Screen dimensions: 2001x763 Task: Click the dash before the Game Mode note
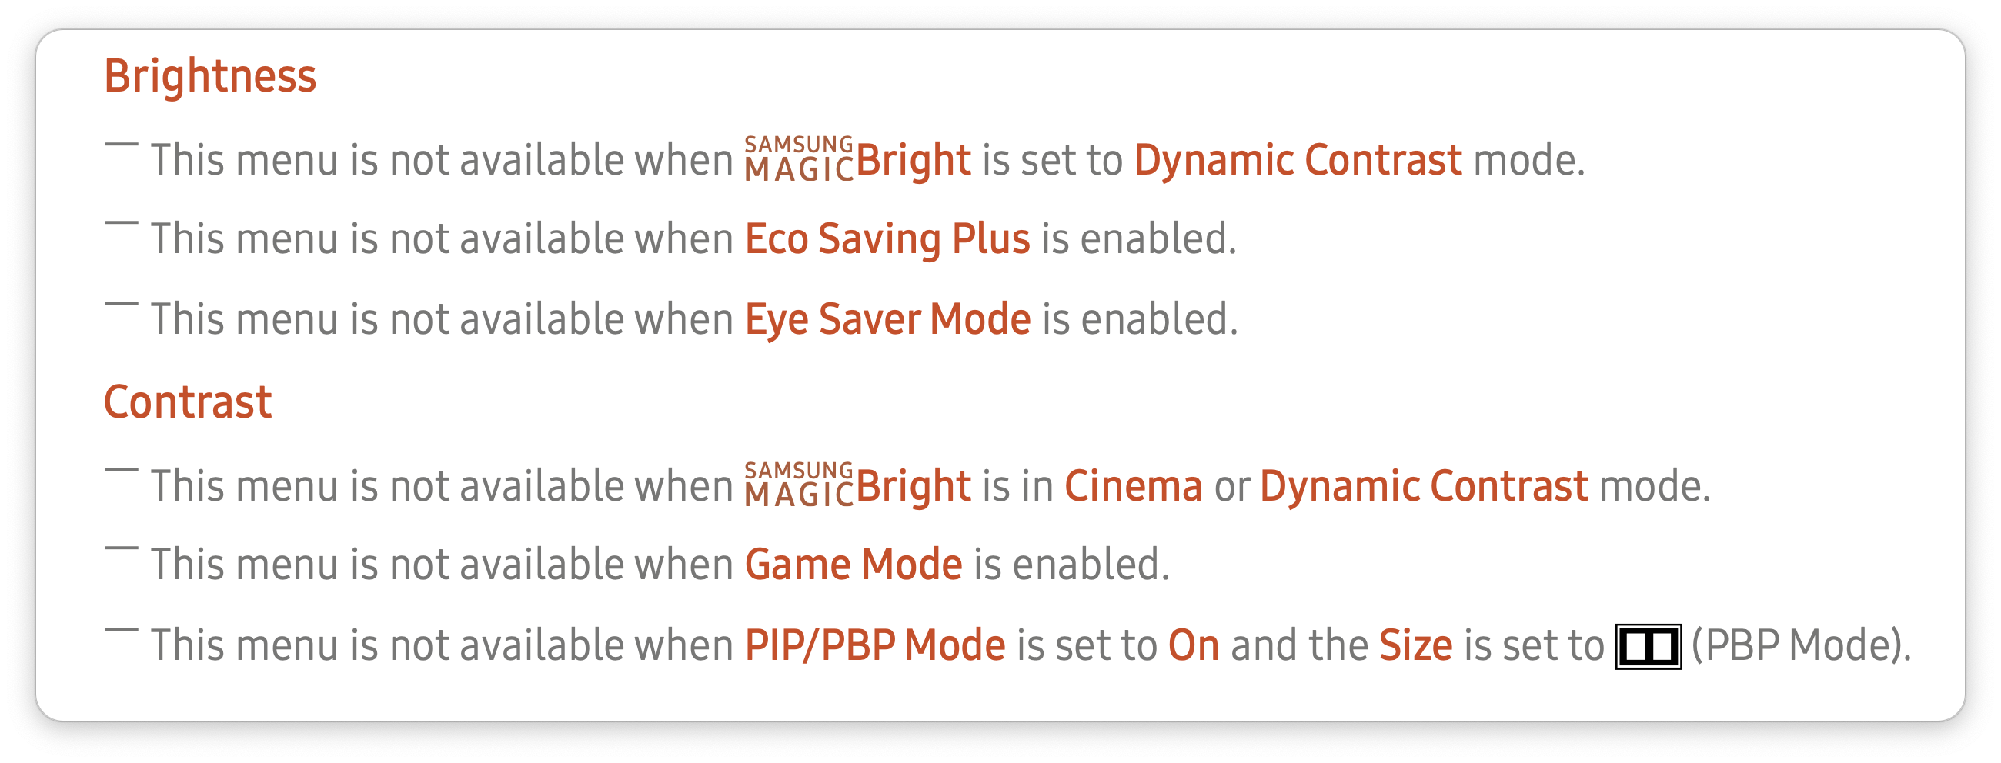[121, 548]
